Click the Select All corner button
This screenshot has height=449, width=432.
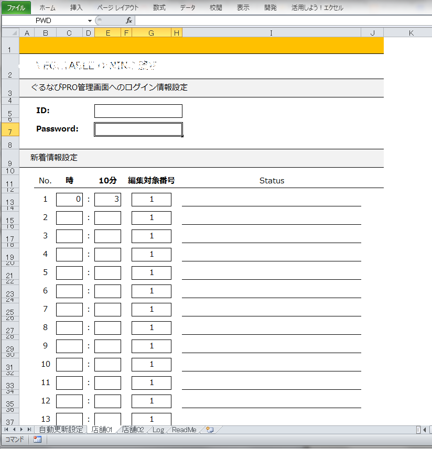click(10, 32)
